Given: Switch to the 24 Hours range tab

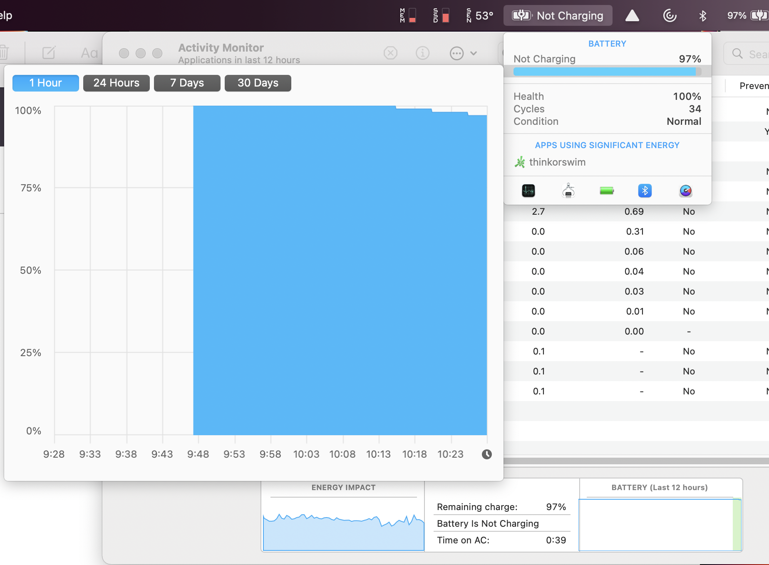Looking at the screenshot, I should (117, 83).
